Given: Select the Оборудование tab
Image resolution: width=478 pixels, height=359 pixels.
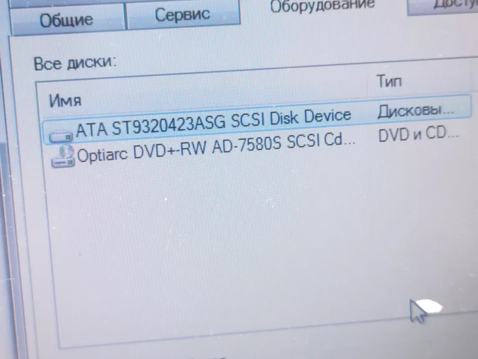Looking at the screenshot, I should (x=322, y=7).
